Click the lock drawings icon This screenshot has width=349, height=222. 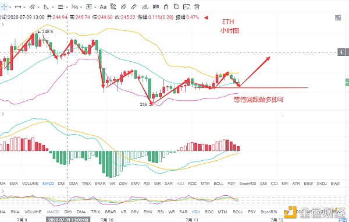(x=166, y=7)
